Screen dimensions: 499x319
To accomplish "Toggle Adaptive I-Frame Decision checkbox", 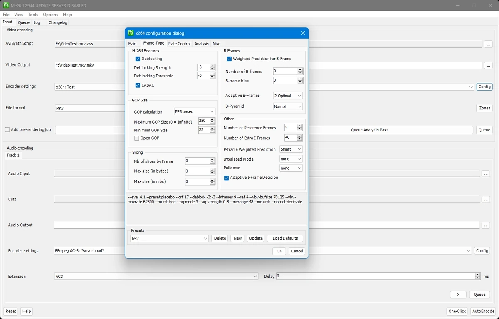I will 227,178.
